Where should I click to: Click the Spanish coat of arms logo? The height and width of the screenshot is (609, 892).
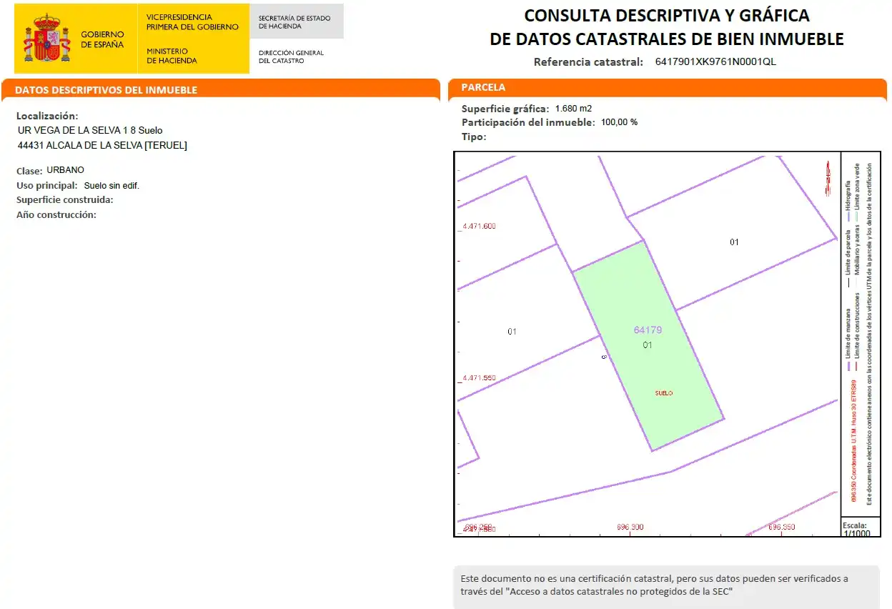47,38
